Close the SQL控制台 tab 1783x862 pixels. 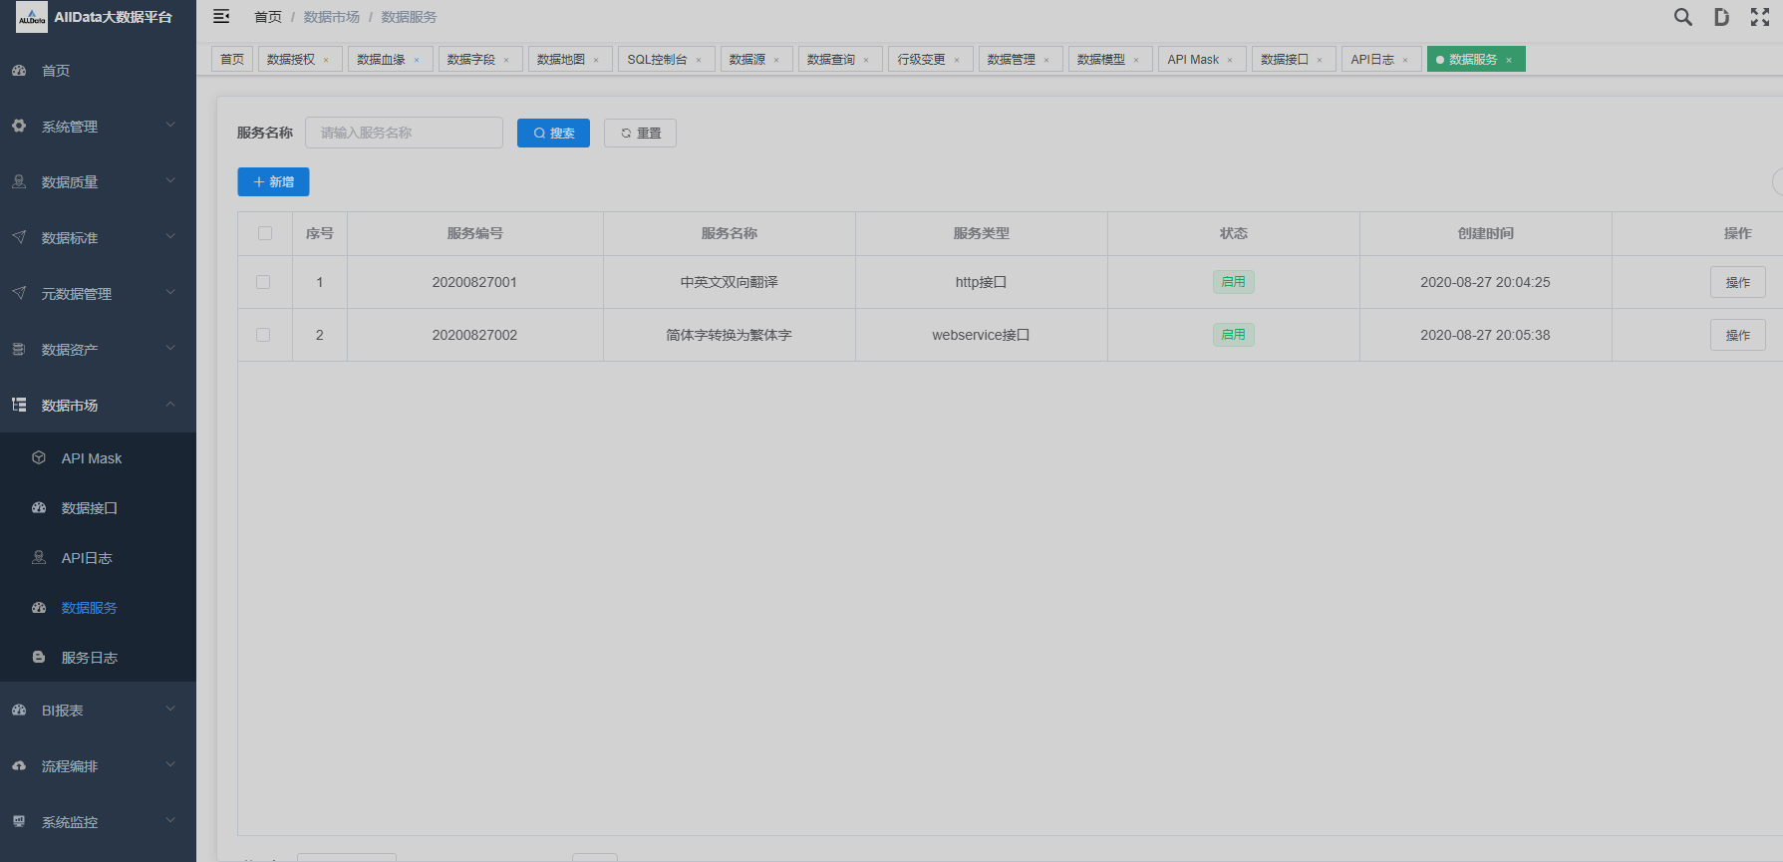point(699,60)
